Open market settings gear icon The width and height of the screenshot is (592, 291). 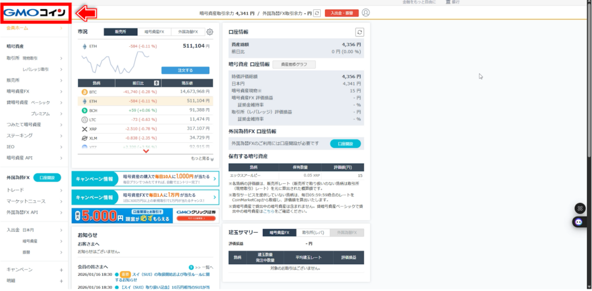210,32
